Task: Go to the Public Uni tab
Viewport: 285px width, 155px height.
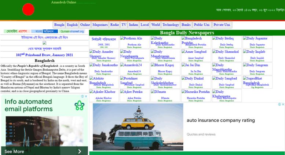Action: pyautogui.click(x=202, y=25)
